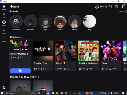Open Task View in taskbar

(39, 93)
